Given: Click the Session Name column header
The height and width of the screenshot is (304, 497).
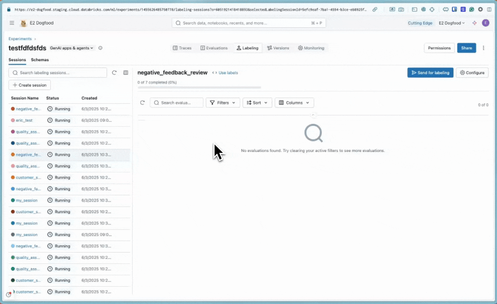Looking at the screenshot, I should pos(25,98).
